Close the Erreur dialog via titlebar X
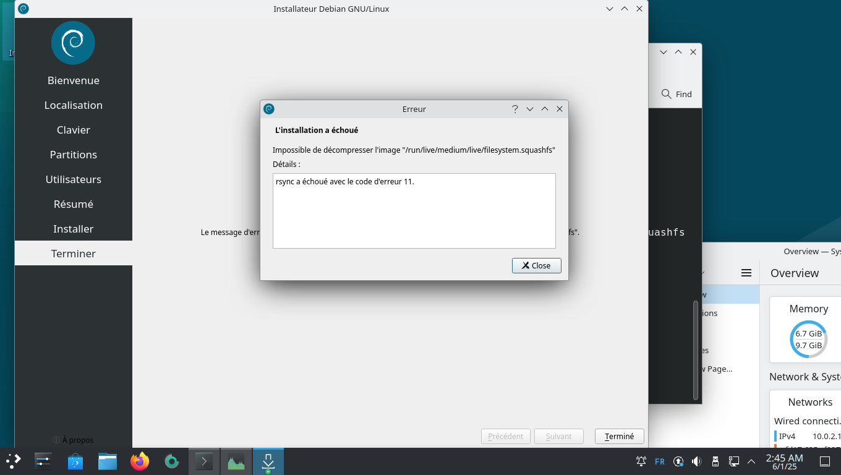The height and width of the screenshot is (475, 841). (x=560, y=109)
